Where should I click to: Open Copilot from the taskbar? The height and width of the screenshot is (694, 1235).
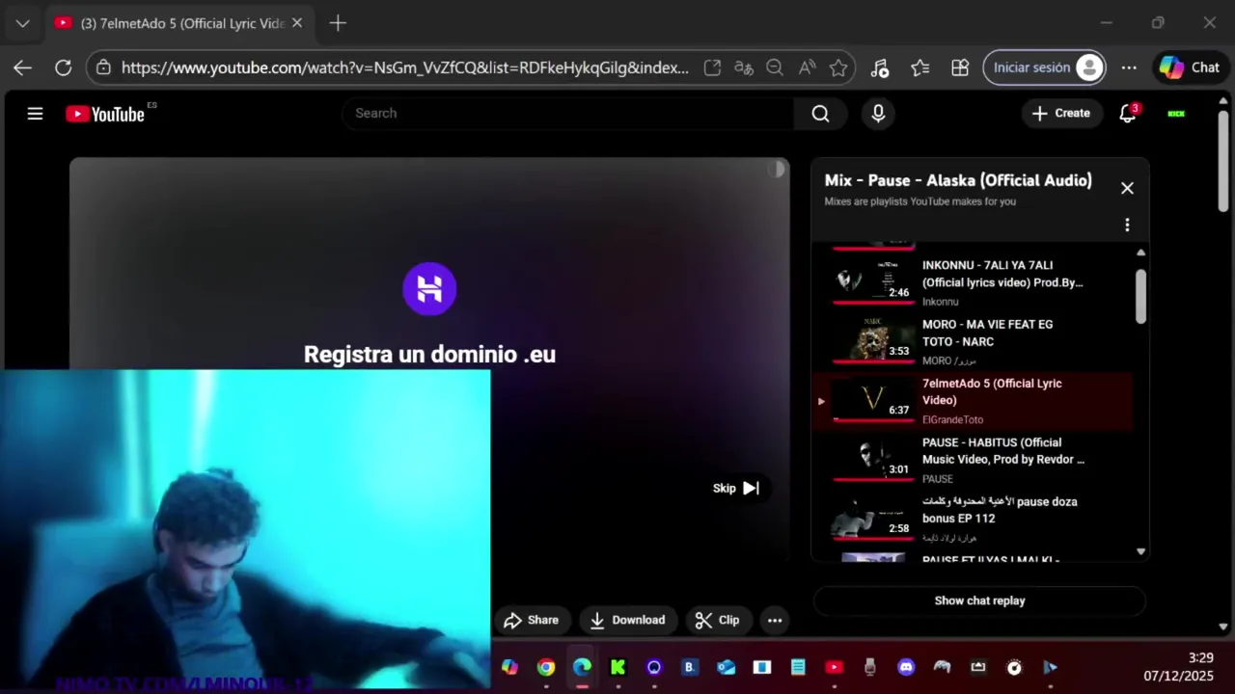click(509, 667)
